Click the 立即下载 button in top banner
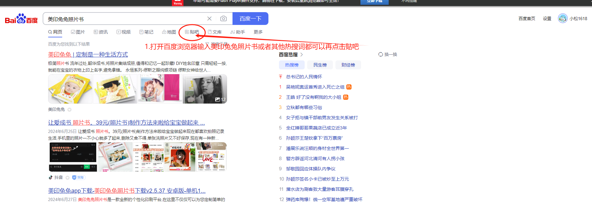The image size is (592, 202). point(374,2)
